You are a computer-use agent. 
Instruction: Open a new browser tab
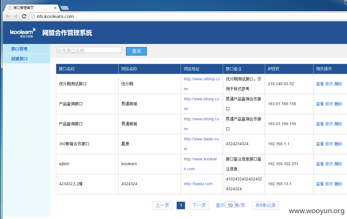65,8
